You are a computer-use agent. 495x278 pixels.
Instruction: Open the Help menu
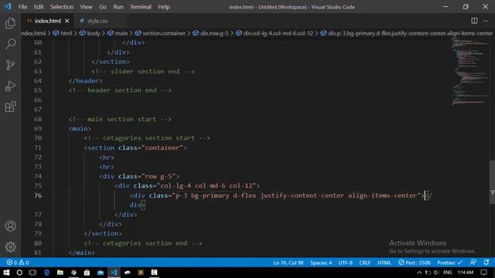[164, 7]
